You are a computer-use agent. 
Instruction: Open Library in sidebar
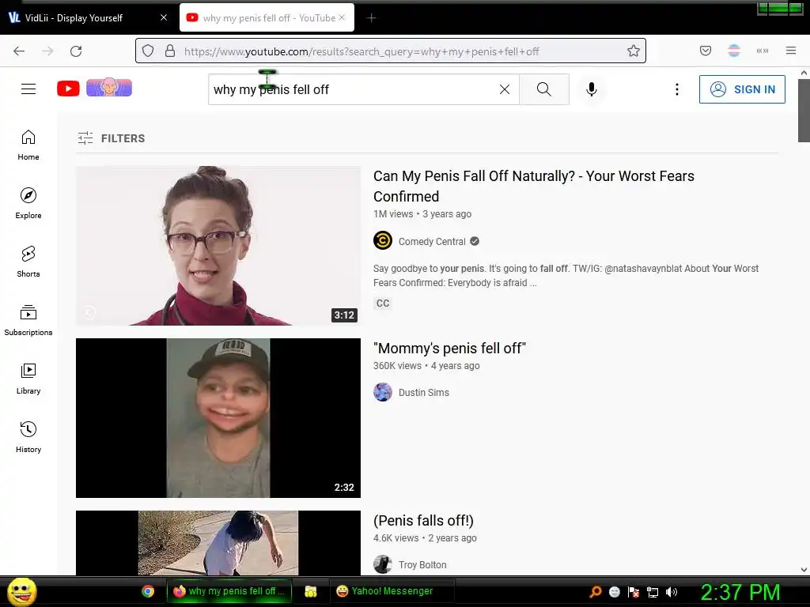tap(28, 379)
